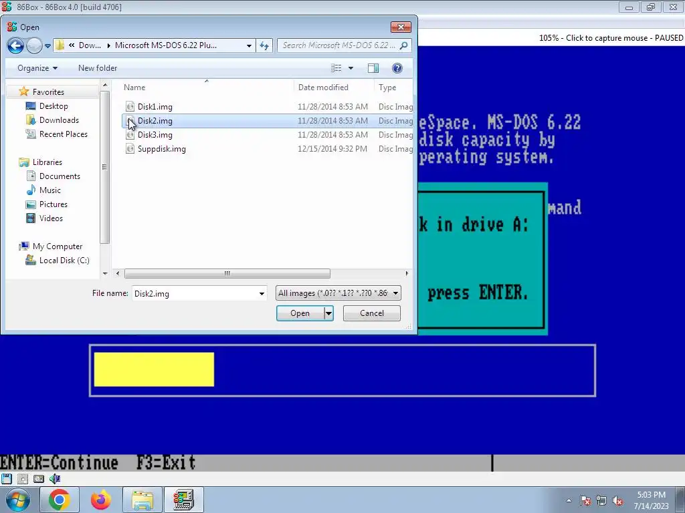Select the Suppdisk.img file name
This screenshot has height=513, width=685.
(x=162, y=149)
